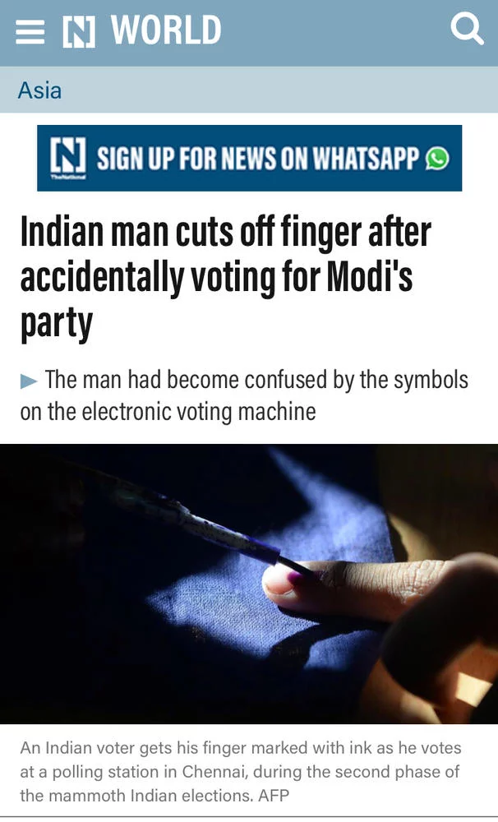The height and width of the screenshot is (822, 498).
Task: Click The National N logo in header
Action: [x=79, y=32]
